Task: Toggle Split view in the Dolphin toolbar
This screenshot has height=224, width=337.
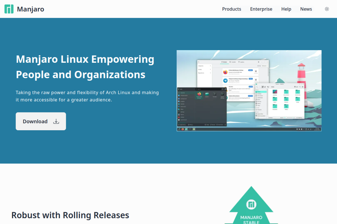Action: click(x=296, y=87)
